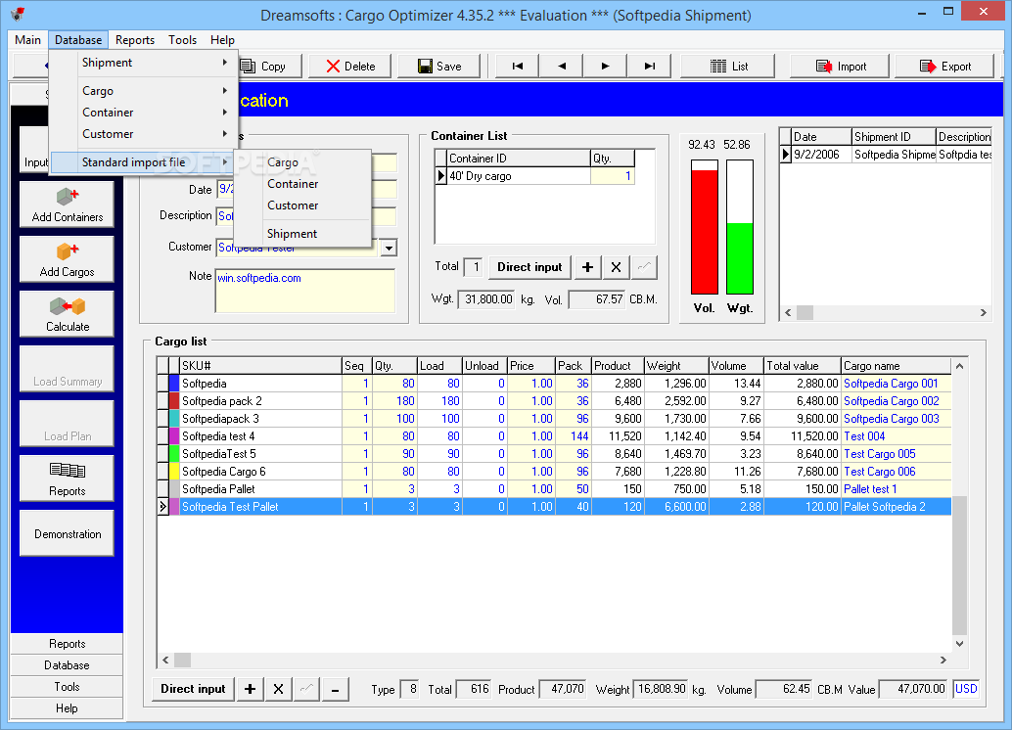Click the Demonstration button
Screen dimensions: 1012x730
pos(68,533)
